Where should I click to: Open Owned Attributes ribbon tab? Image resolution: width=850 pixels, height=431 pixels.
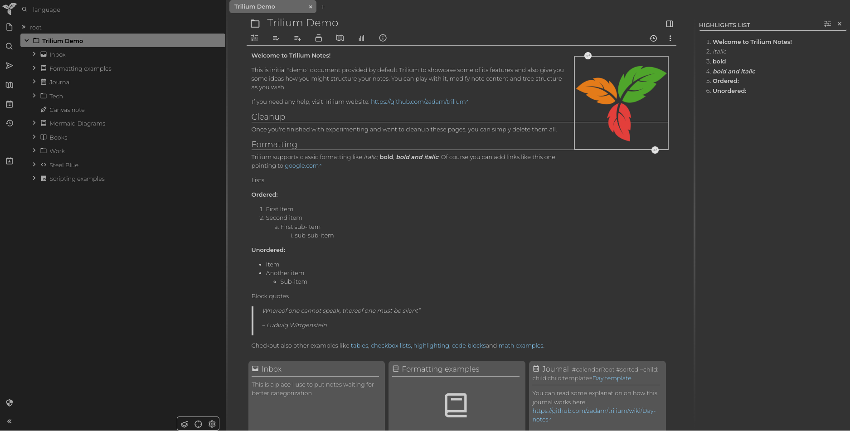tap(276, 38)
